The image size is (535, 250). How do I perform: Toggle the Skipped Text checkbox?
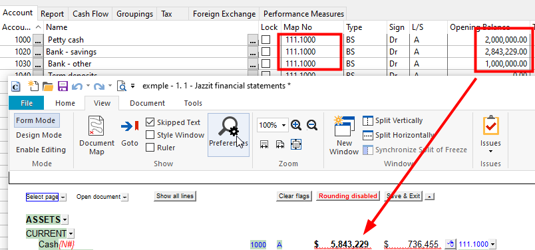pyautogui.click(x=150, y=122)
